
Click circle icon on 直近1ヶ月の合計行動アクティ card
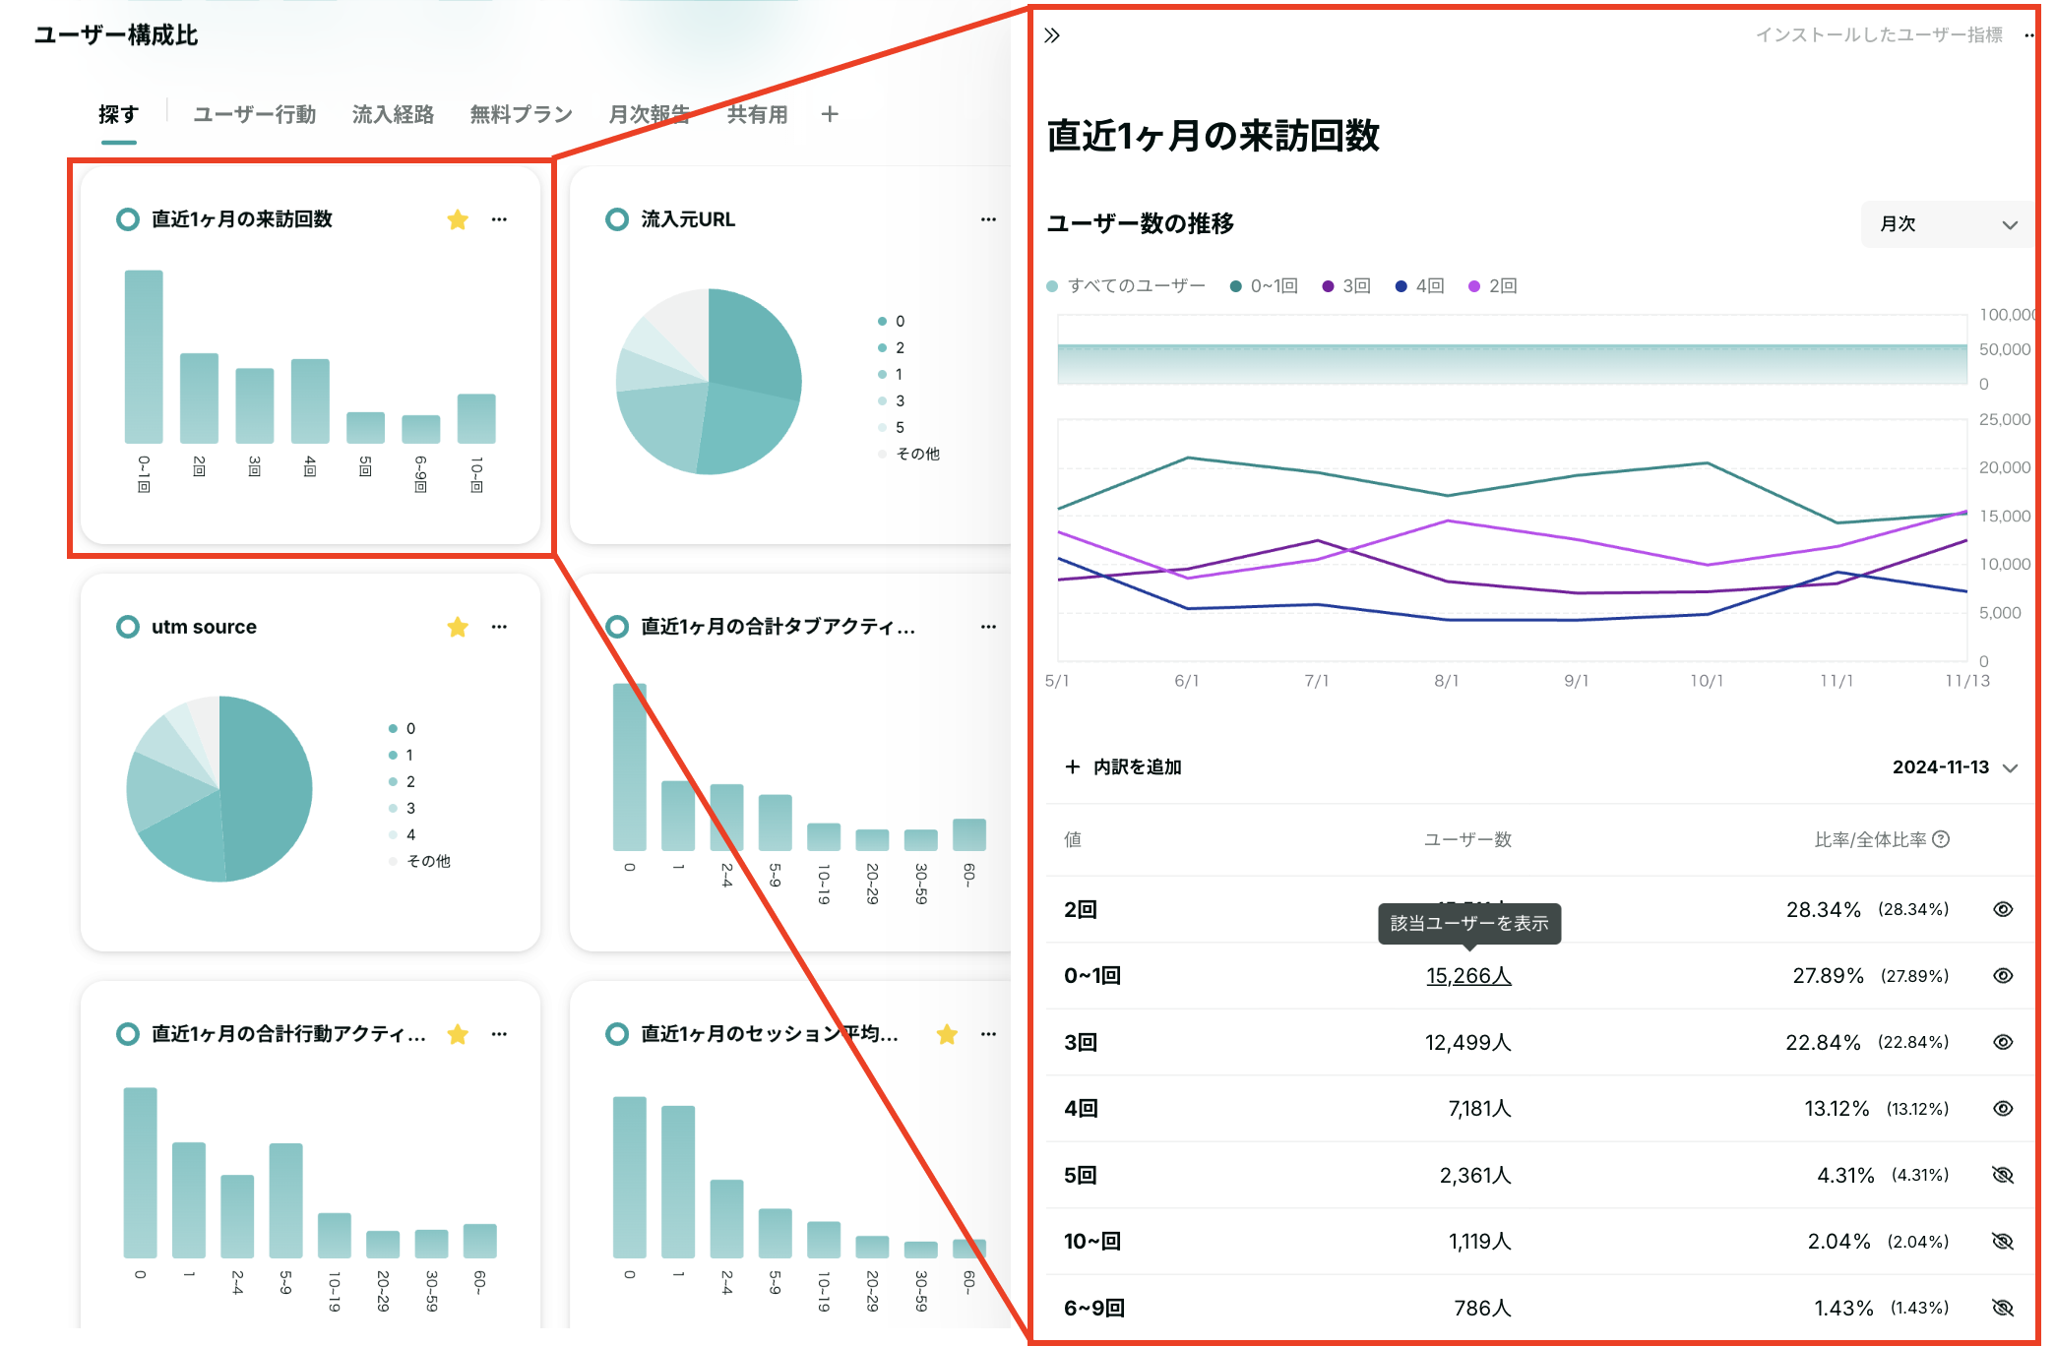tap(127, 1034)
